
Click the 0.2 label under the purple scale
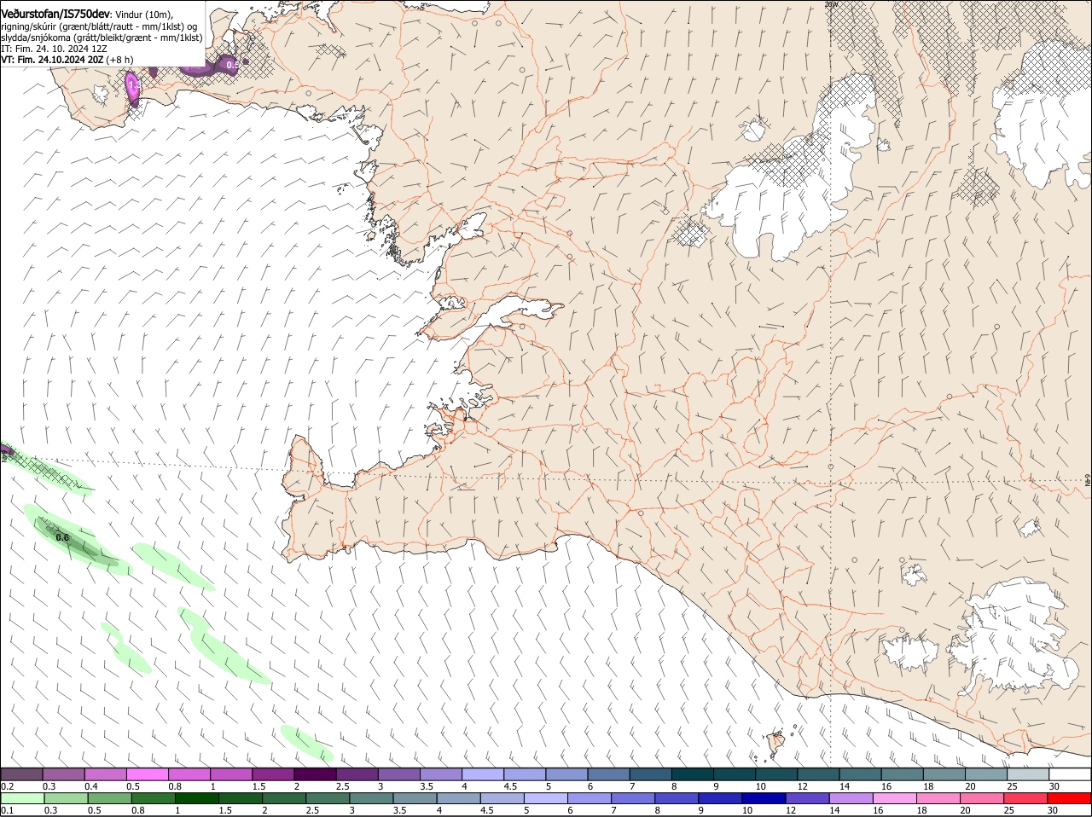(7, 786)
